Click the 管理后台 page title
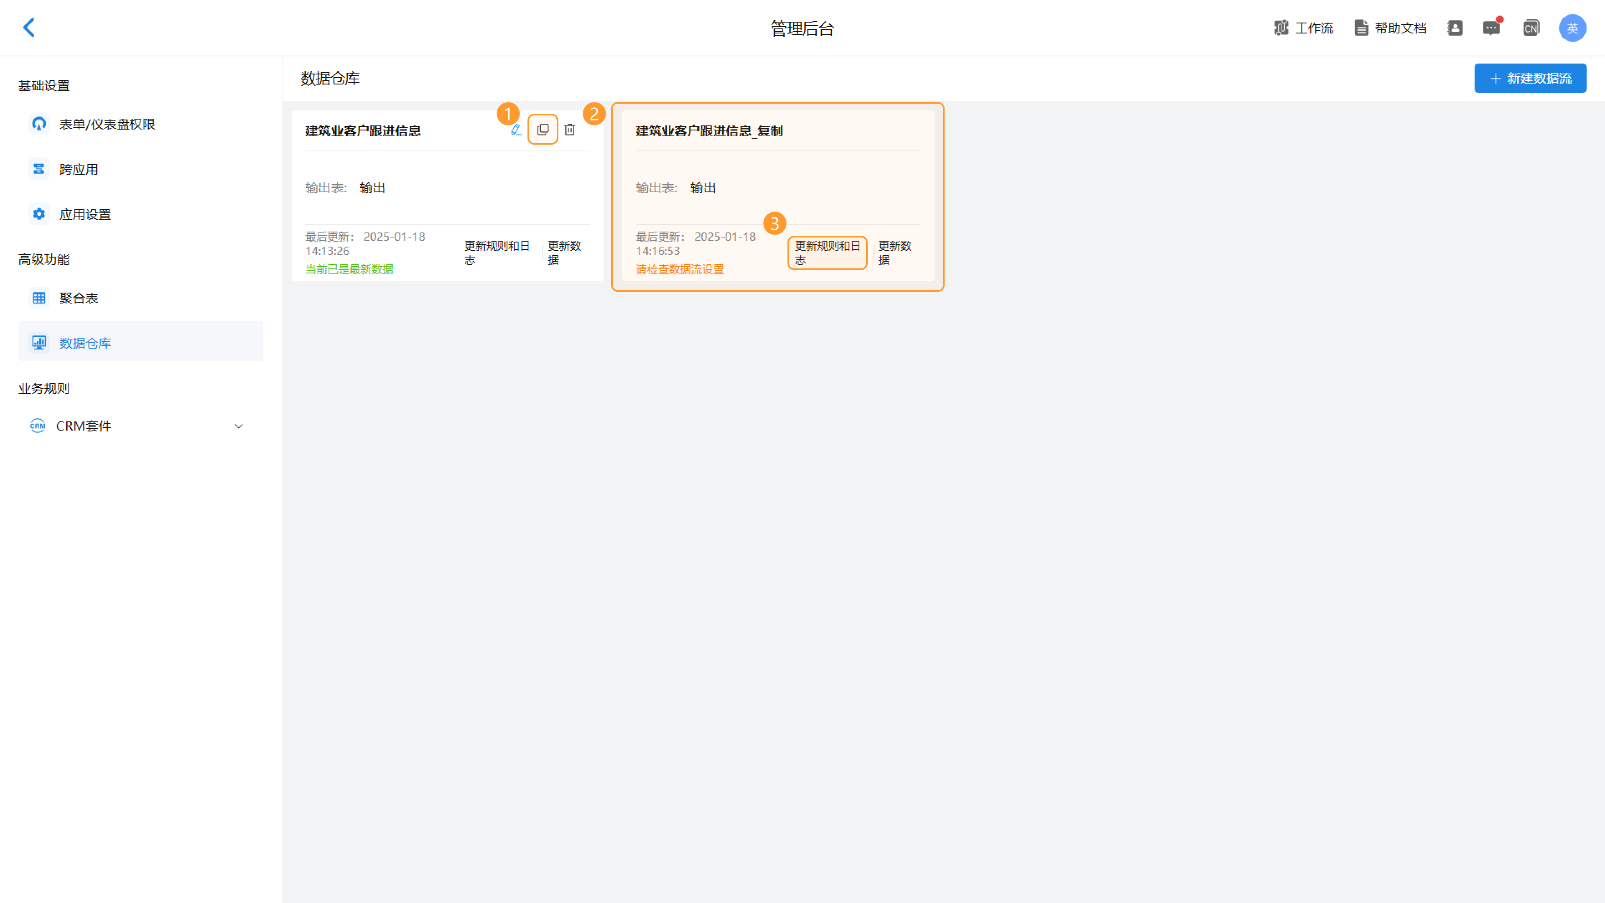This screenshot has width=1605, height=903. pyautogui.click(x=802, y=28)
